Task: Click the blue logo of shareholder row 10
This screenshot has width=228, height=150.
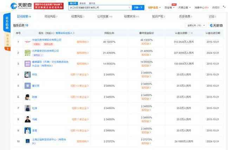Action: pos(28,141)
